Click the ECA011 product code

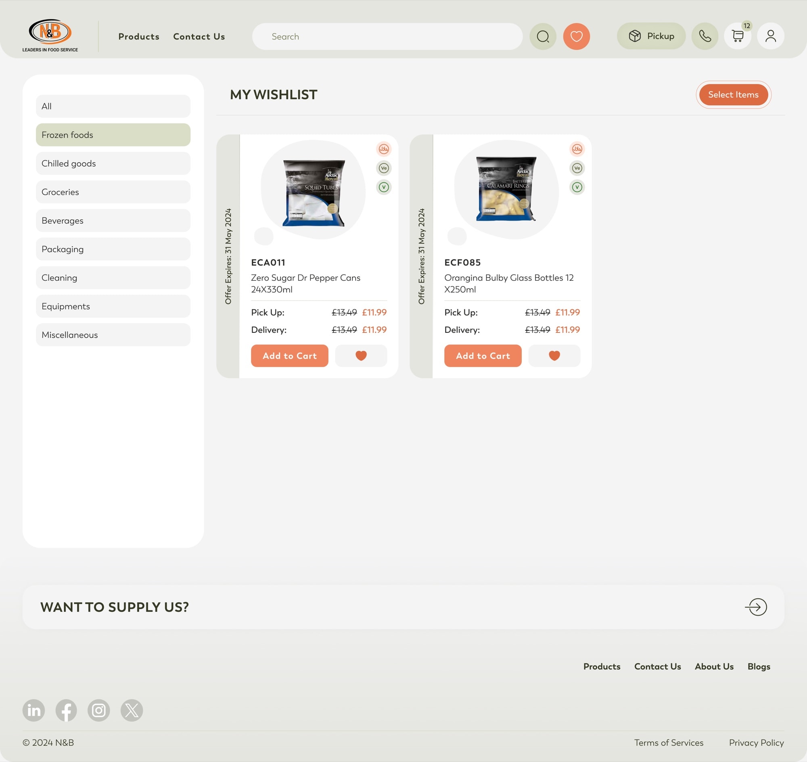[268, 262]
